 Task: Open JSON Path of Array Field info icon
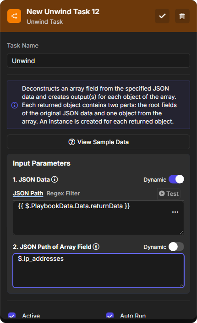tap(96, 247)
